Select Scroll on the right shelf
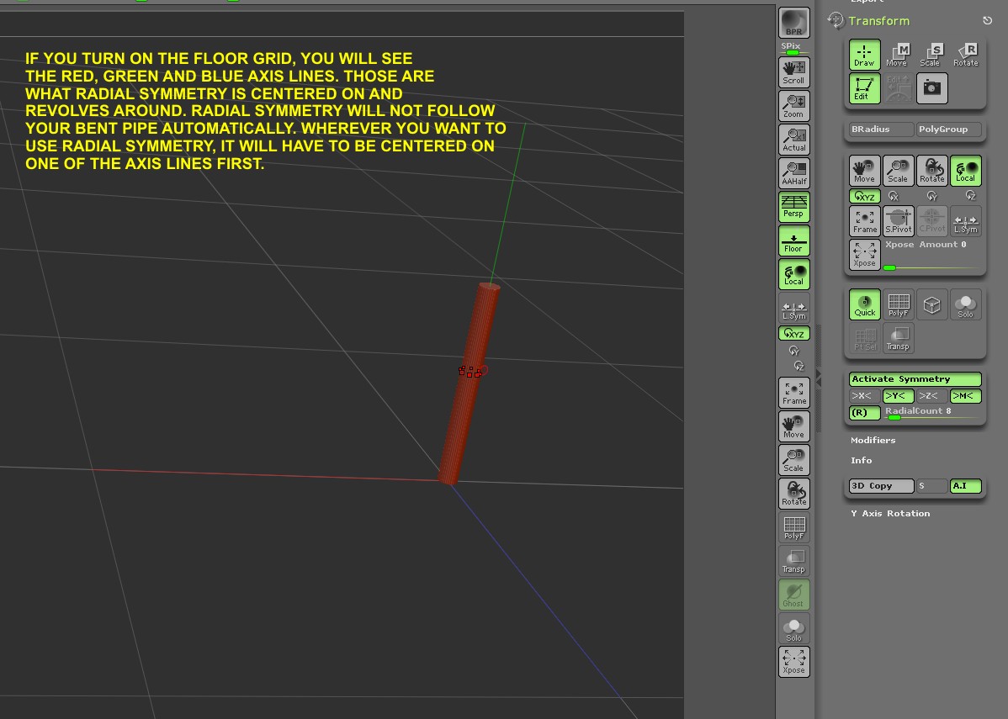The width and height of the screenshot is (1008, 719). (x=794, y=72)
